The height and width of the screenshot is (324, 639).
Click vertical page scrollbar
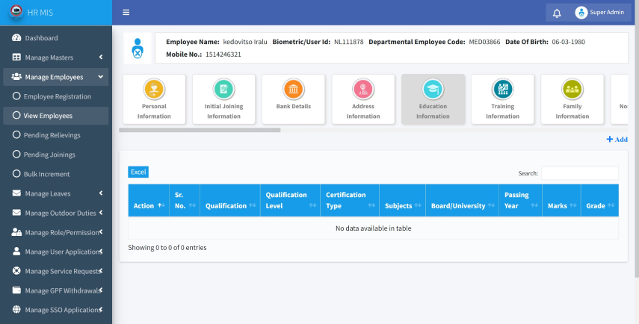coord(637,138)
